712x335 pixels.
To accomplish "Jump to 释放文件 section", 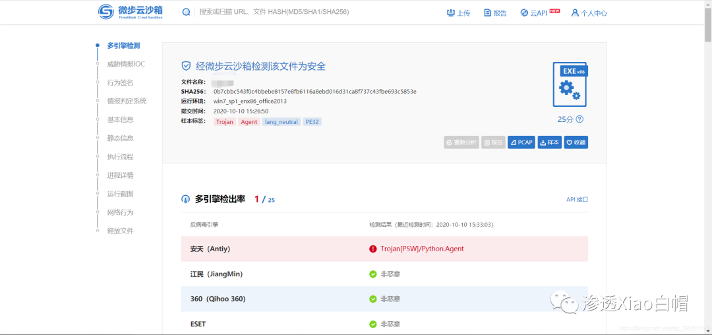I will 121,231.
